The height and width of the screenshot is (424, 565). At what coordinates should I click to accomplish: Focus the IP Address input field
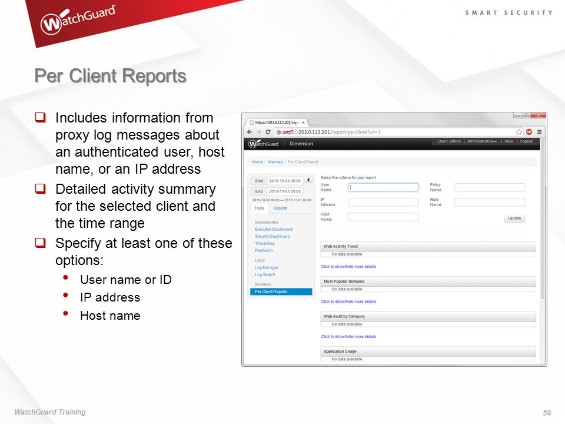383,202
